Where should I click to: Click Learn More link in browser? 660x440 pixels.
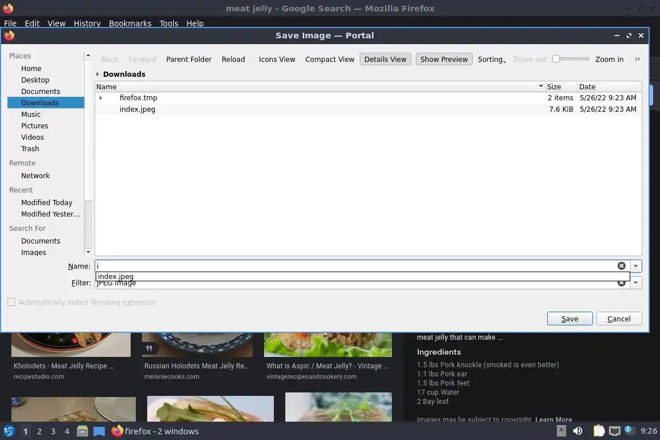coord(553,419)
